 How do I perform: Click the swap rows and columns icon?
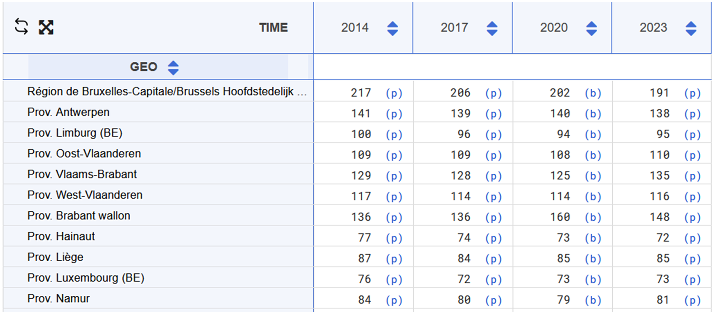point(21,27)
